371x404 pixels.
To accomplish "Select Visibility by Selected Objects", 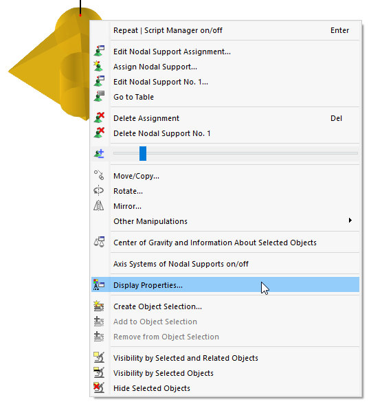I will pyautogui.click(x=225, y=373).
